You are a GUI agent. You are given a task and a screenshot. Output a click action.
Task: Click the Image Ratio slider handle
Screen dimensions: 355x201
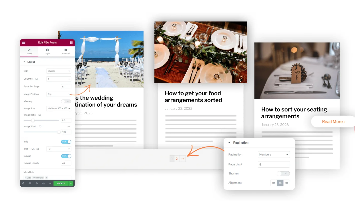click(x=33, y=120)
